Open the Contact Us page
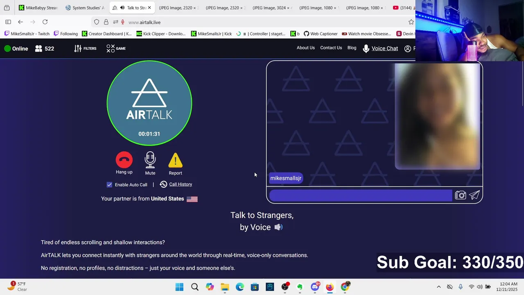Viewport: 524px width, 295px height. (x=331, y=48)
